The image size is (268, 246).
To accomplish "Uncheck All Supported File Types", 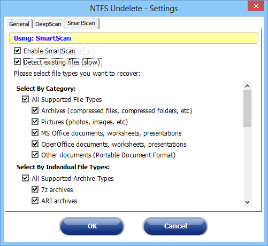I will click(x=25, y=99).
